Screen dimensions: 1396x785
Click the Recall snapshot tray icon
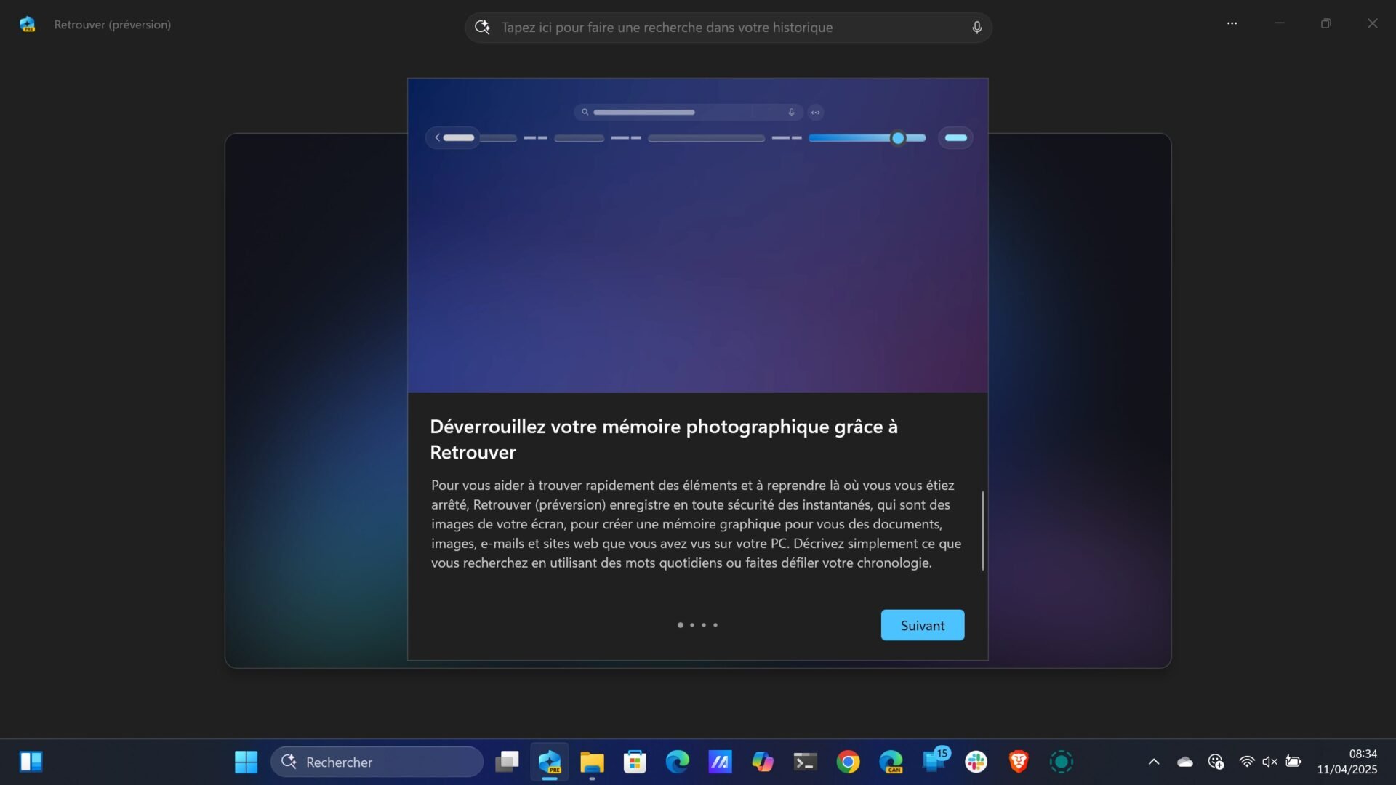(1216, 762)
